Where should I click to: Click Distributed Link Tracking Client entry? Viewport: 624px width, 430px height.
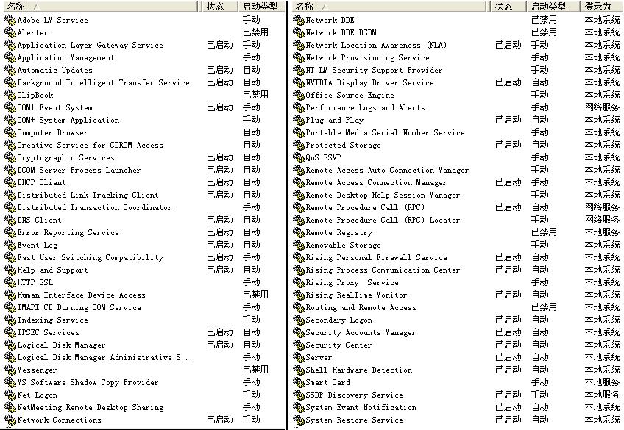[x=88, y=195]
